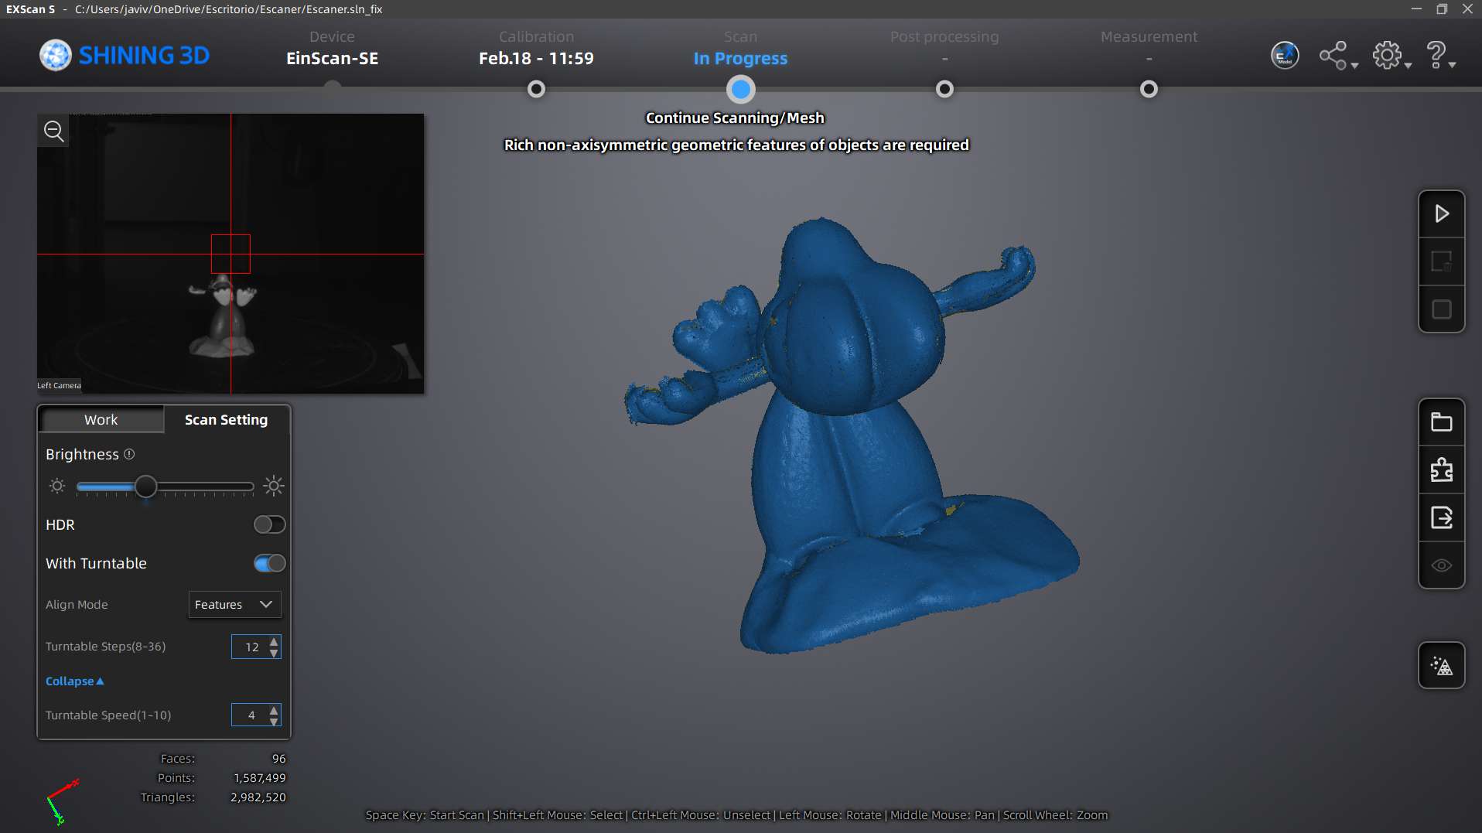Viewport: 1482px width, 833px height.
Task: Click the export/save scan icon
Action: [x=1441, y=517]
